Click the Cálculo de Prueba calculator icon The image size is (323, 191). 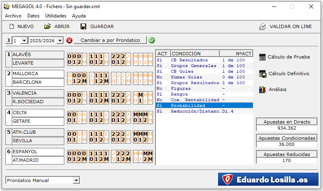[262, 57]
